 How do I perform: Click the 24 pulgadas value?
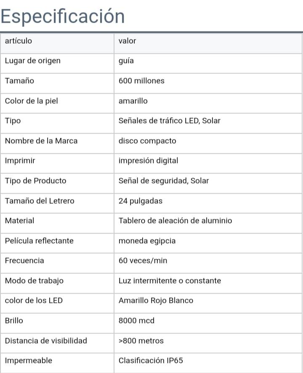pos(140,201)
